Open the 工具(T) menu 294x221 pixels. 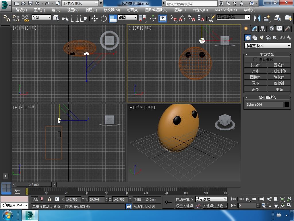coord(39,10)
